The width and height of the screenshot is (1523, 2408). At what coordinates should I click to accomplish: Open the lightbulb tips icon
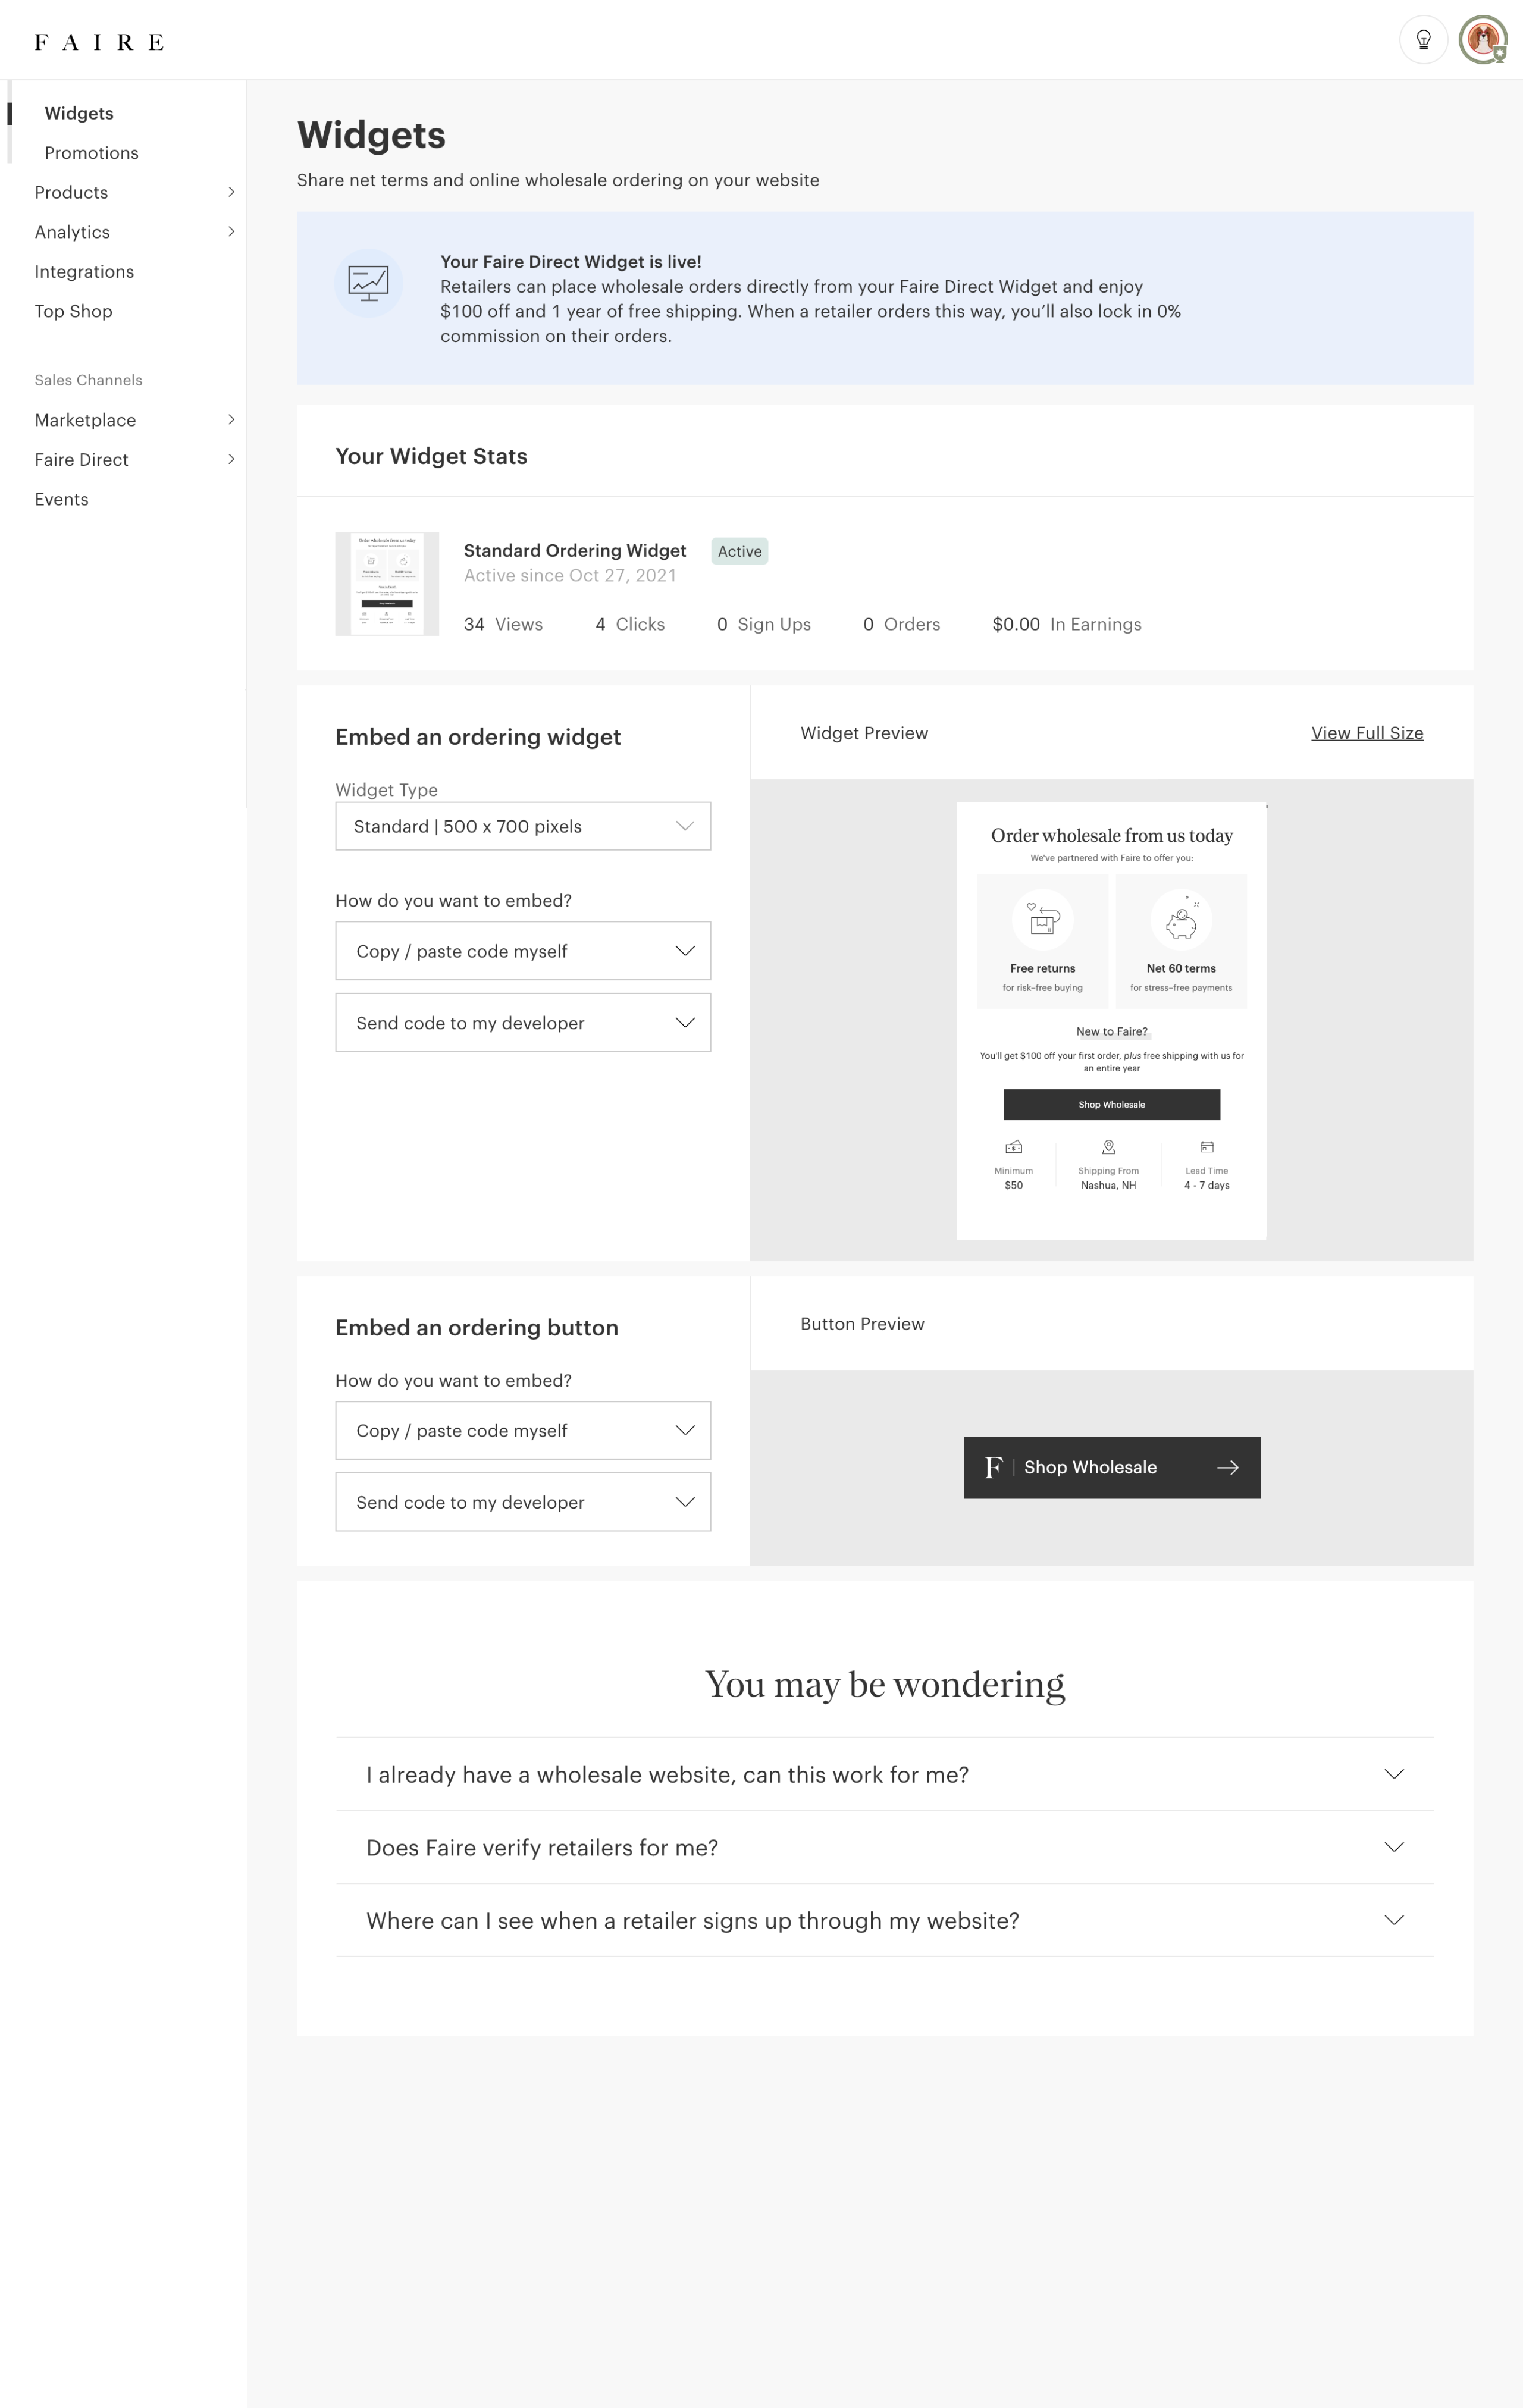1423,40
